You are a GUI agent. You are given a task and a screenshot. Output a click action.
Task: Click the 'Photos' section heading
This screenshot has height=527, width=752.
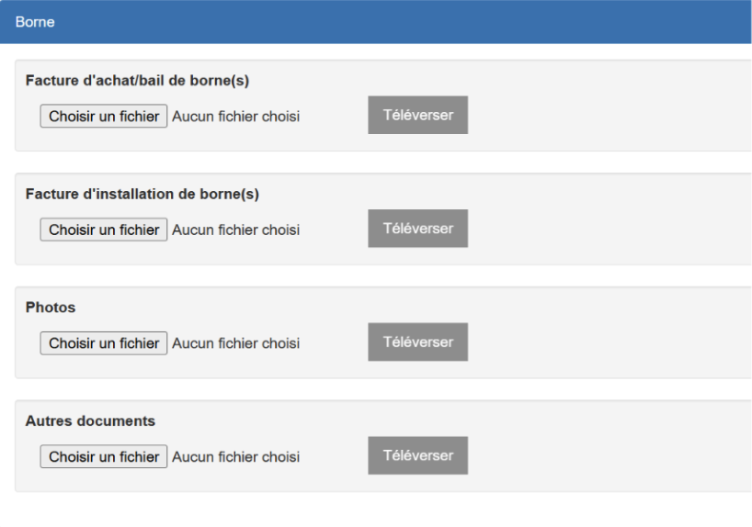click(x=51, y=307)
